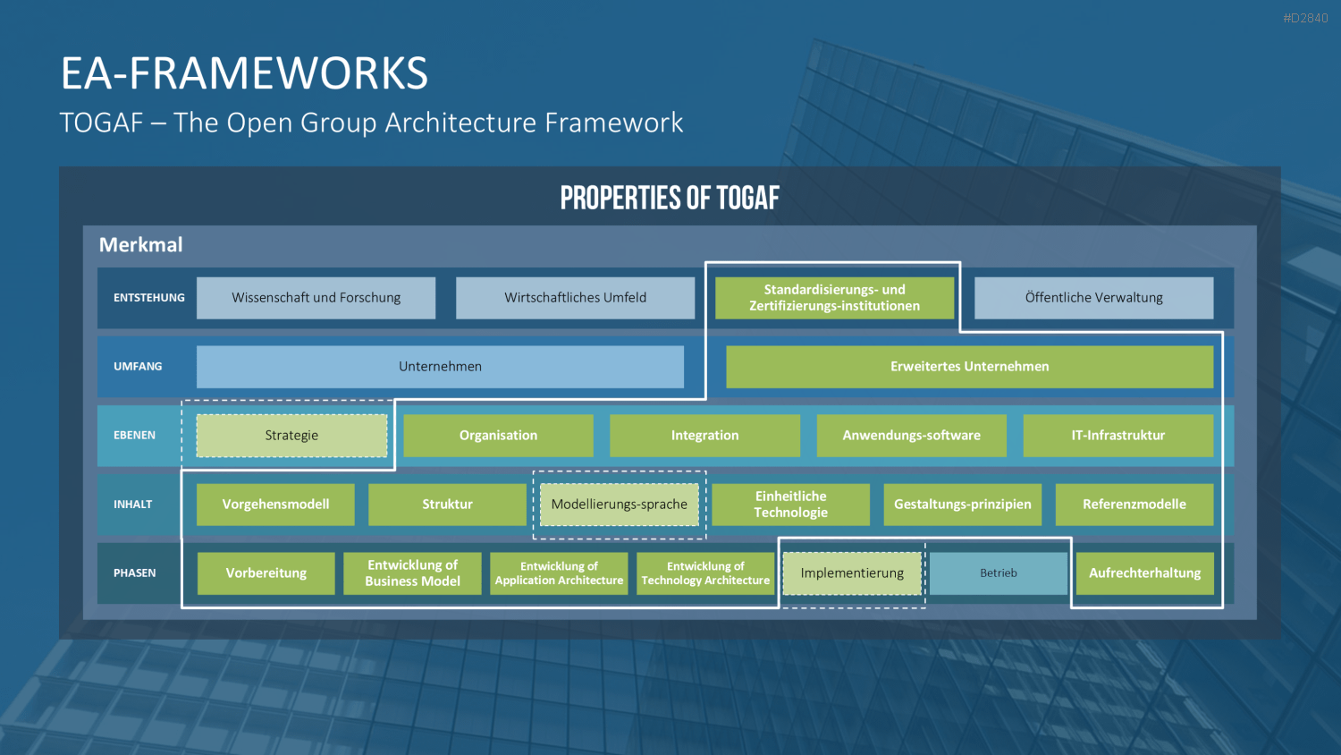The height and width of the screenshot is (755, 1341).
Task: Click the Referenzmodelle box
Action: click(1134, 505)
